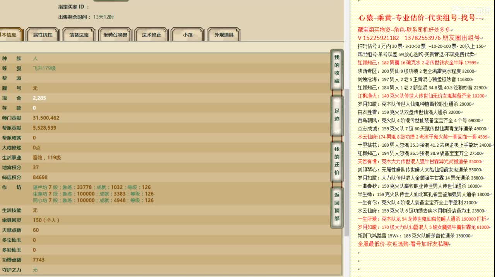Click the 一曲春秋 listing priced 16000
The image size is (495, 277).
(x=420, y=186)
